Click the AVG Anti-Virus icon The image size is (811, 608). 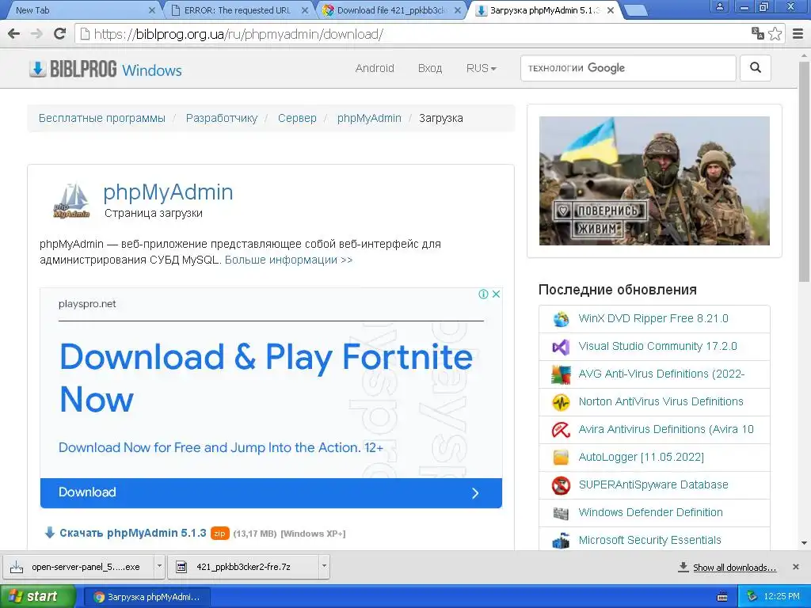(561, 374)
